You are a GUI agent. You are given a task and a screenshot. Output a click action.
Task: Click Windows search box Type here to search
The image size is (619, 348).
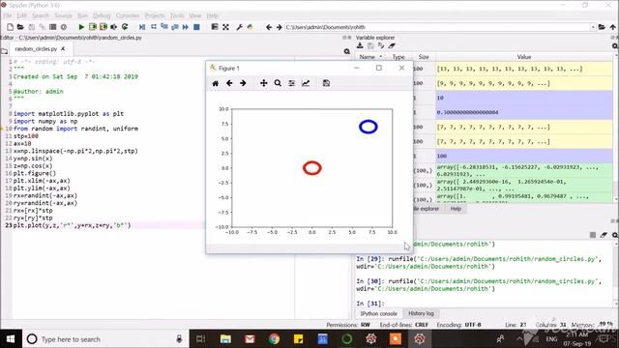(x=105, y=339)
